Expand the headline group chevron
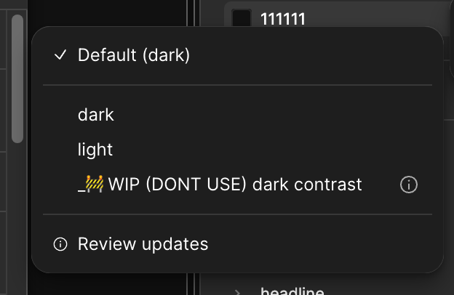The width and height of the screenshot is (454, 295). [237, 291]
